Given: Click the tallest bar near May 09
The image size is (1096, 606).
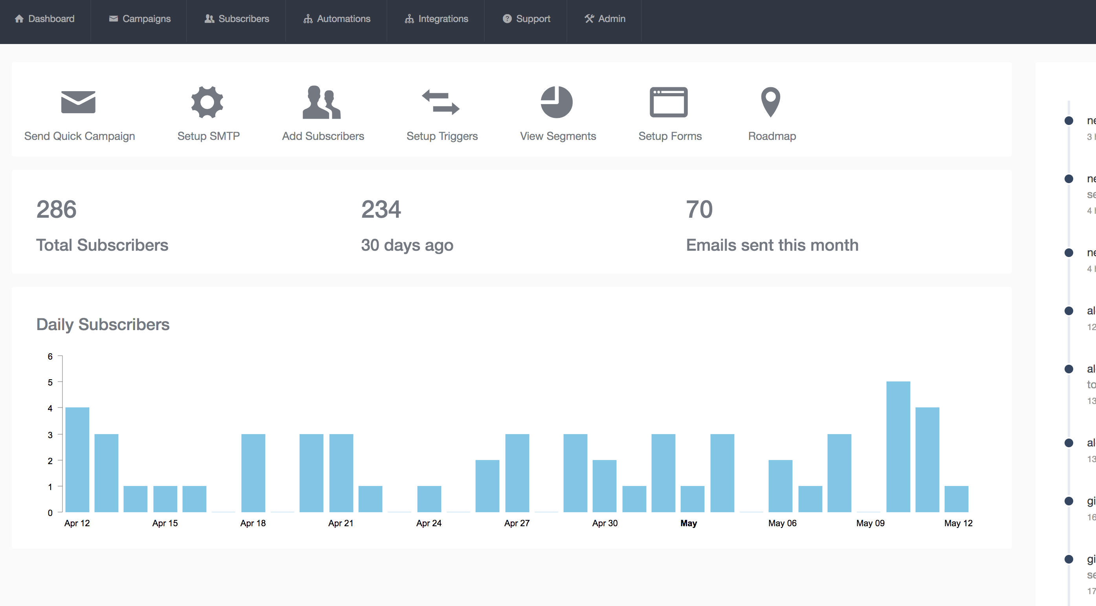Looking at the screenshot, I should (898, 446).
